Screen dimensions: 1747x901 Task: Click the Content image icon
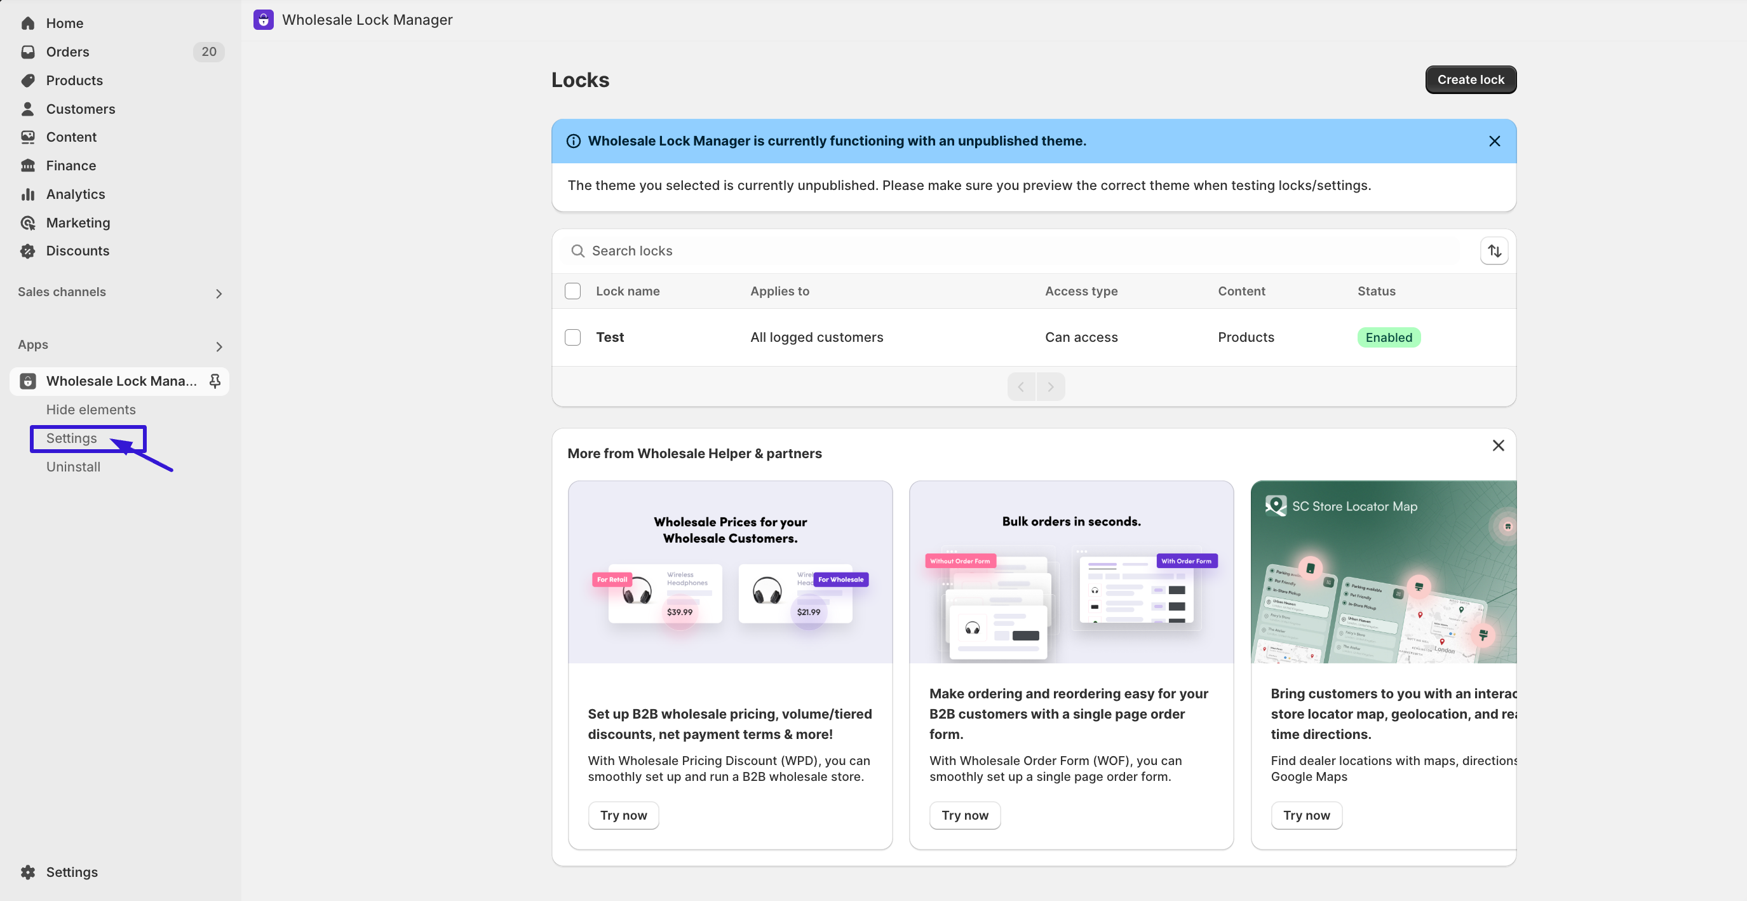tap(28, 137)
